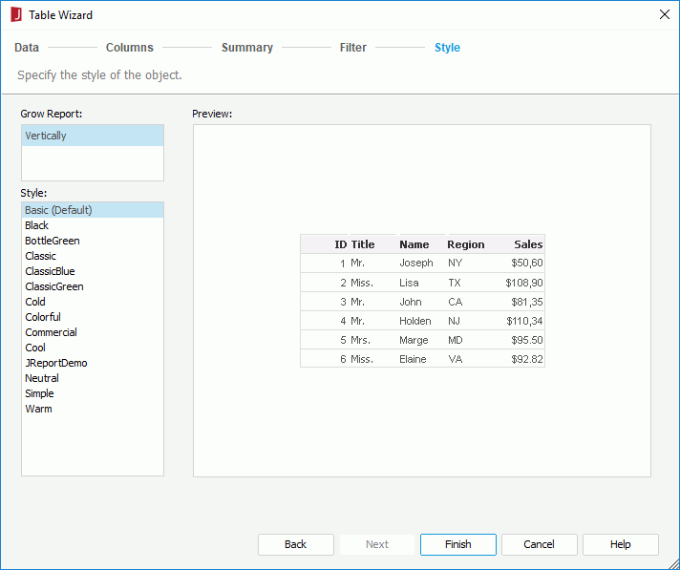
Task: Click the Mrs. title cell
Action: click(360, 340)
